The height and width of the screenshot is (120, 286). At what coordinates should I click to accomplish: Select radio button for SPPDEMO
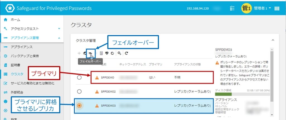click(x=79, y=77)
